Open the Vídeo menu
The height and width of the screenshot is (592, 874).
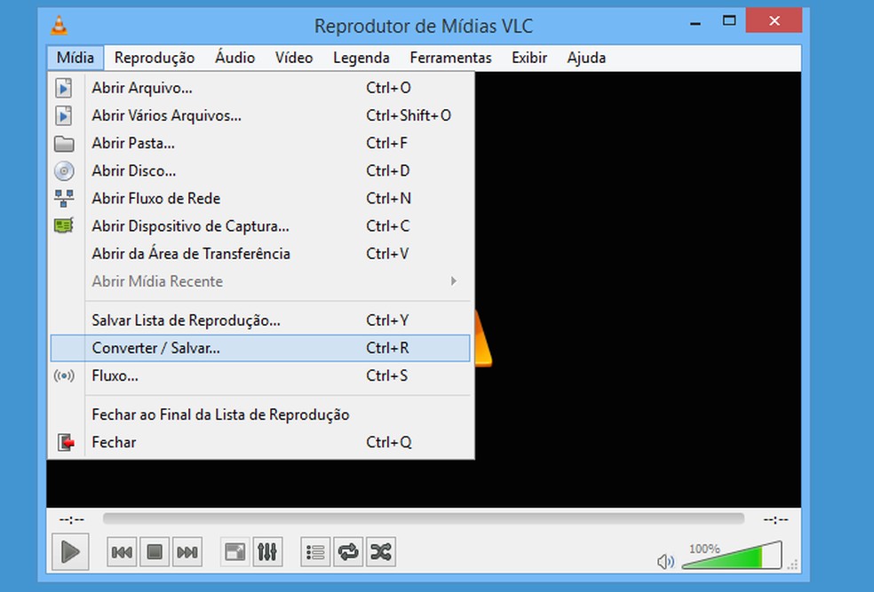pos(294,58)
